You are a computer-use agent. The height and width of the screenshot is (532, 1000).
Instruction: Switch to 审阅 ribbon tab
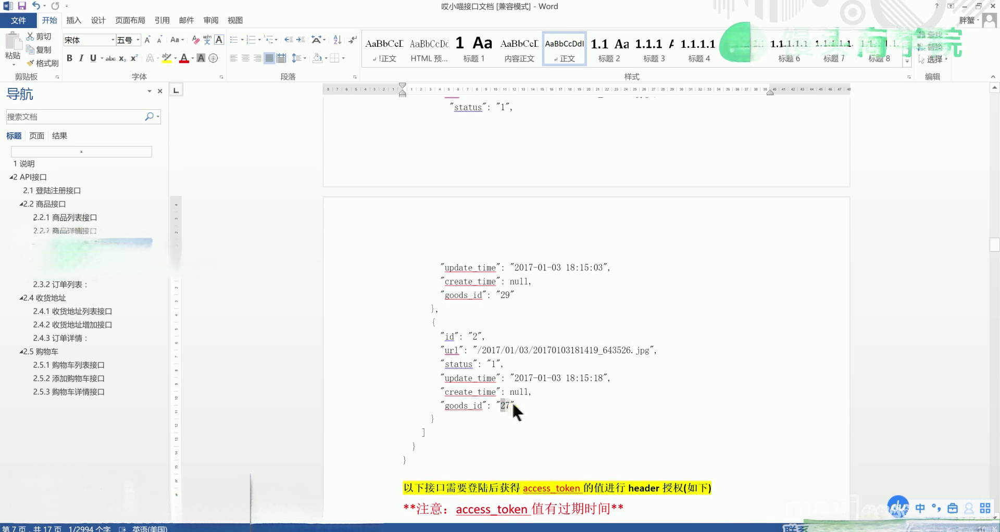pyautogui.click(x=211, y=20)
